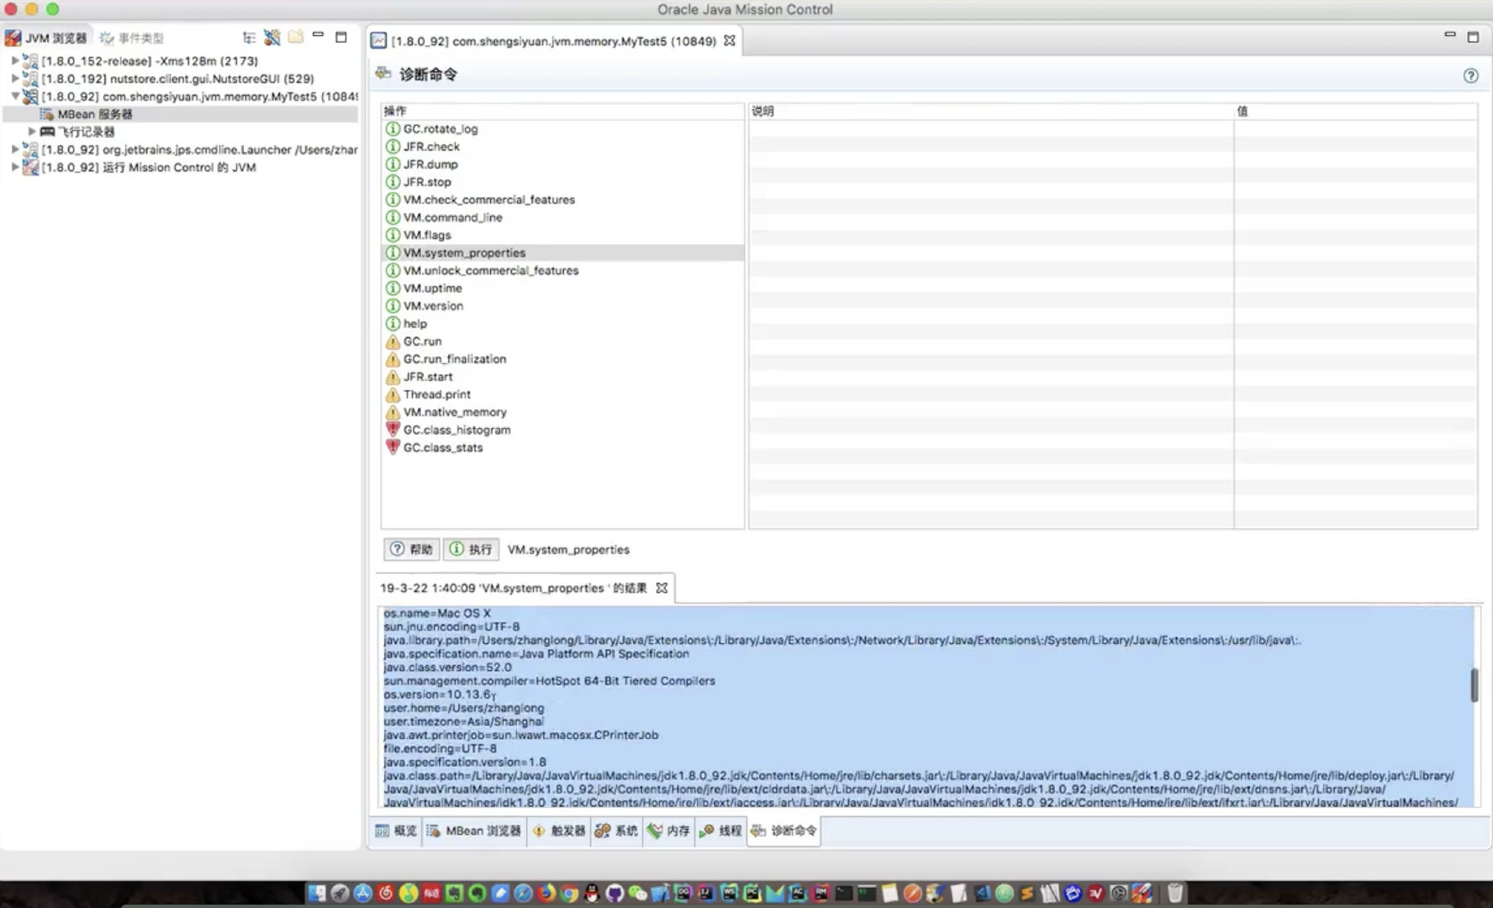Open the Trash in the dock

(1175, 893)
